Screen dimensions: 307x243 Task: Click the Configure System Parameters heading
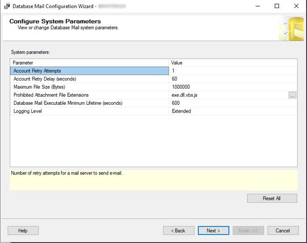coord(55,22)
